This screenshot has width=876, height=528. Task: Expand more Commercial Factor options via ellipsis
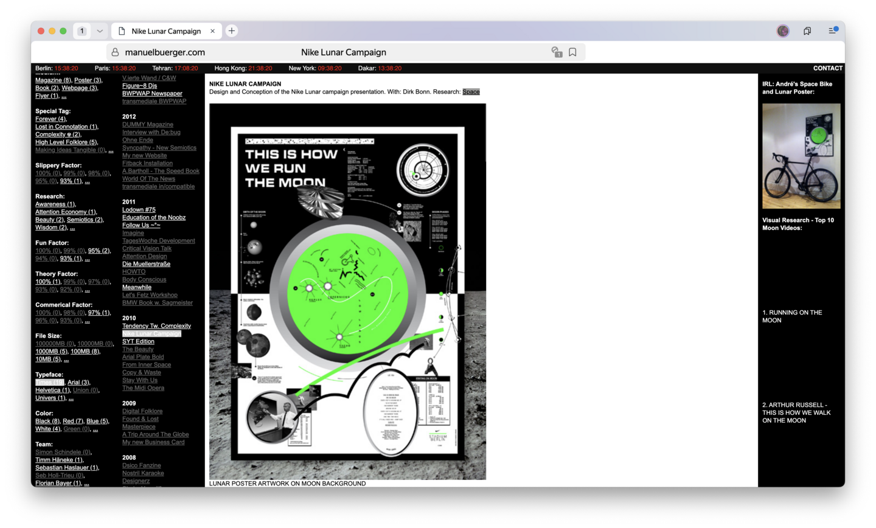click(x=87, y=321)
